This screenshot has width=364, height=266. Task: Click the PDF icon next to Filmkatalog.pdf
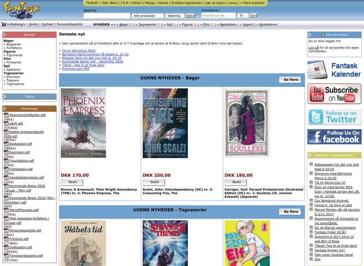(6, 169)
